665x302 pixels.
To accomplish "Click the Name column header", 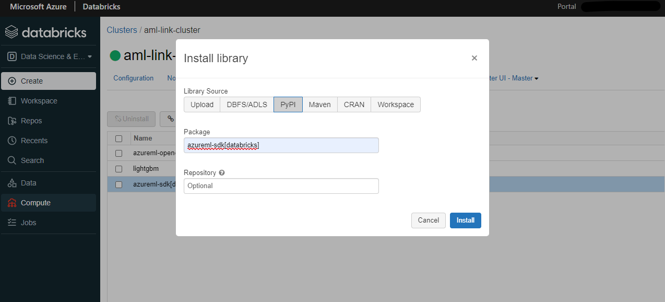I will 143,138.
